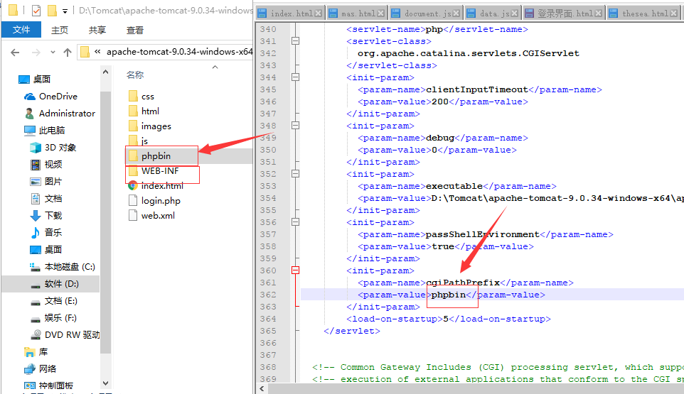Image resolution: width=684 pixels, height=394 pixels.
Task: Collapse init-param fold at line 344
Action: click(295, 77)
